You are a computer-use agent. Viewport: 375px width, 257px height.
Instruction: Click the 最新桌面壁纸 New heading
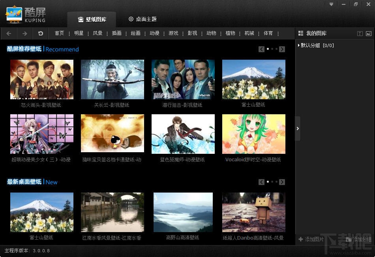[32, 182]
